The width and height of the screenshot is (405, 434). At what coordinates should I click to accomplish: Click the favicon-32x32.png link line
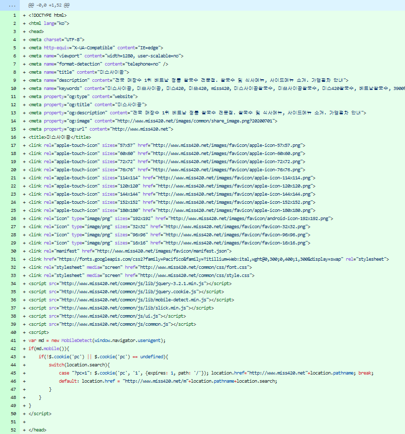[x=170, y=227]
